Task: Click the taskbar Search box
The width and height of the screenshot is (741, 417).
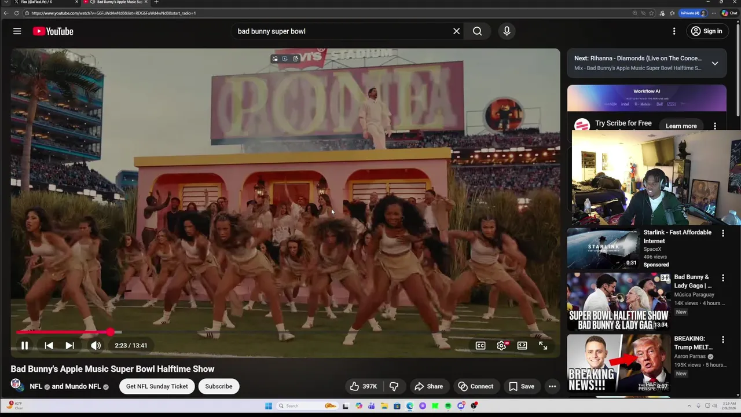Action: click(307, 406)
